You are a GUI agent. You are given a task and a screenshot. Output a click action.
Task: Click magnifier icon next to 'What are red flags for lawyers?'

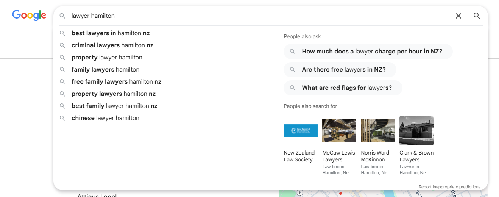tap(293, 88)
